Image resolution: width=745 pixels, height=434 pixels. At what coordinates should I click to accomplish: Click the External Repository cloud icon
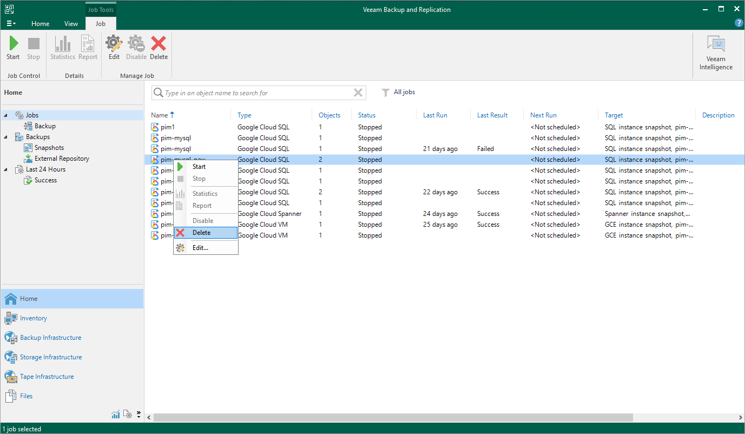[x=29, y=159]
